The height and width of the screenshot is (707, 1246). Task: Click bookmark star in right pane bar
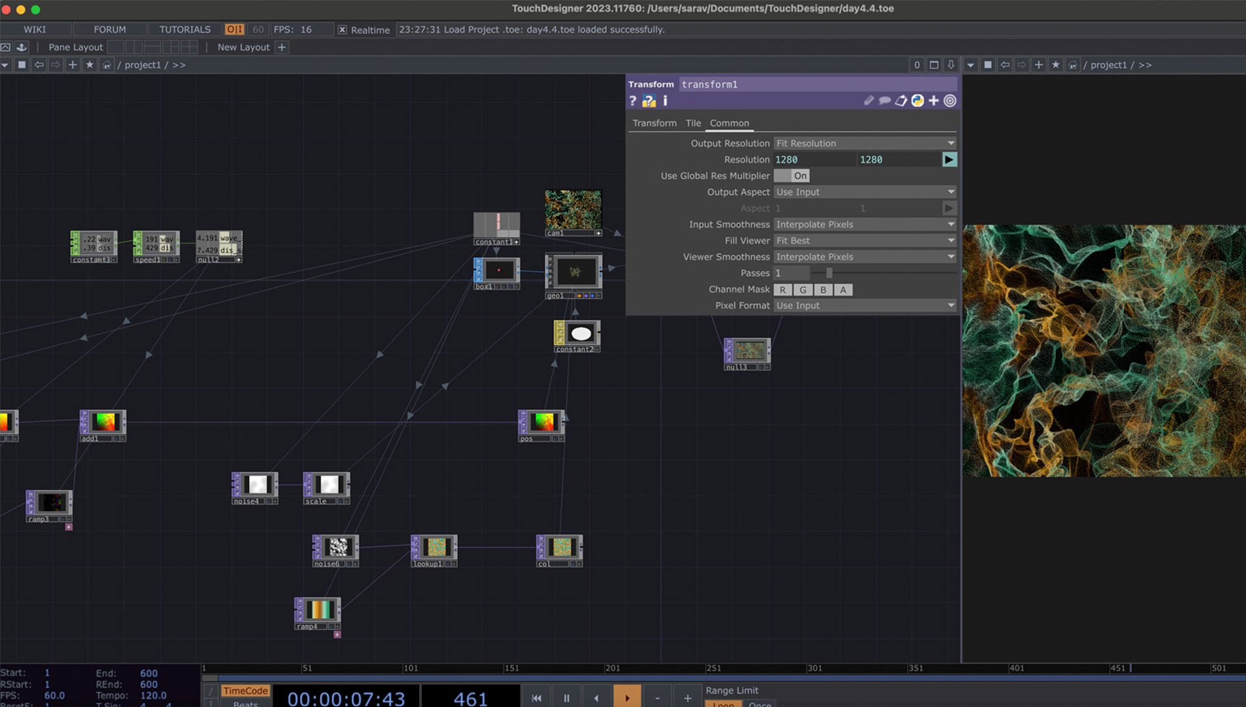click(x=1056, y=65)
